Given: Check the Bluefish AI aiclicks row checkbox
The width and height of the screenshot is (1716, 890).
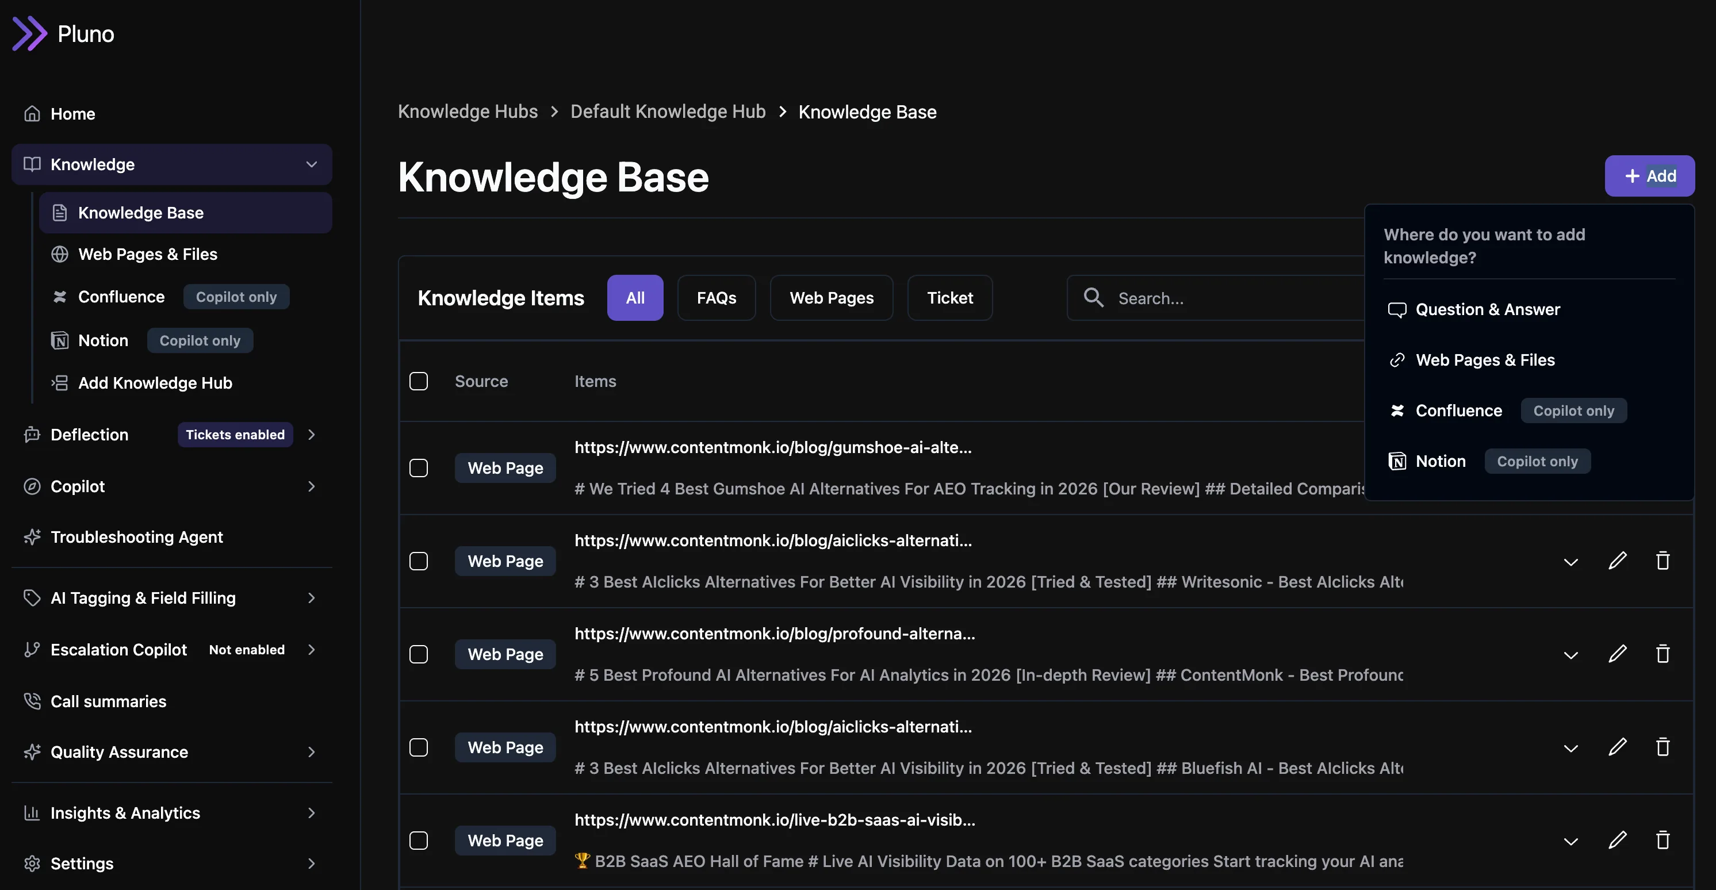Looking at the screenshot, I should coord(418,747).
